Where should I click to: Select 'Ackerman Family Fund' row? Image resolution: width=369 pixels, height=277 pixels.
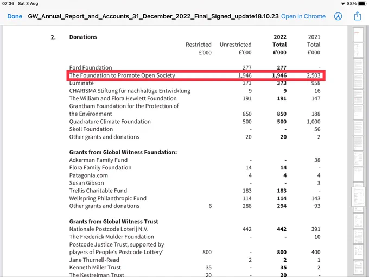coord(194,160)
